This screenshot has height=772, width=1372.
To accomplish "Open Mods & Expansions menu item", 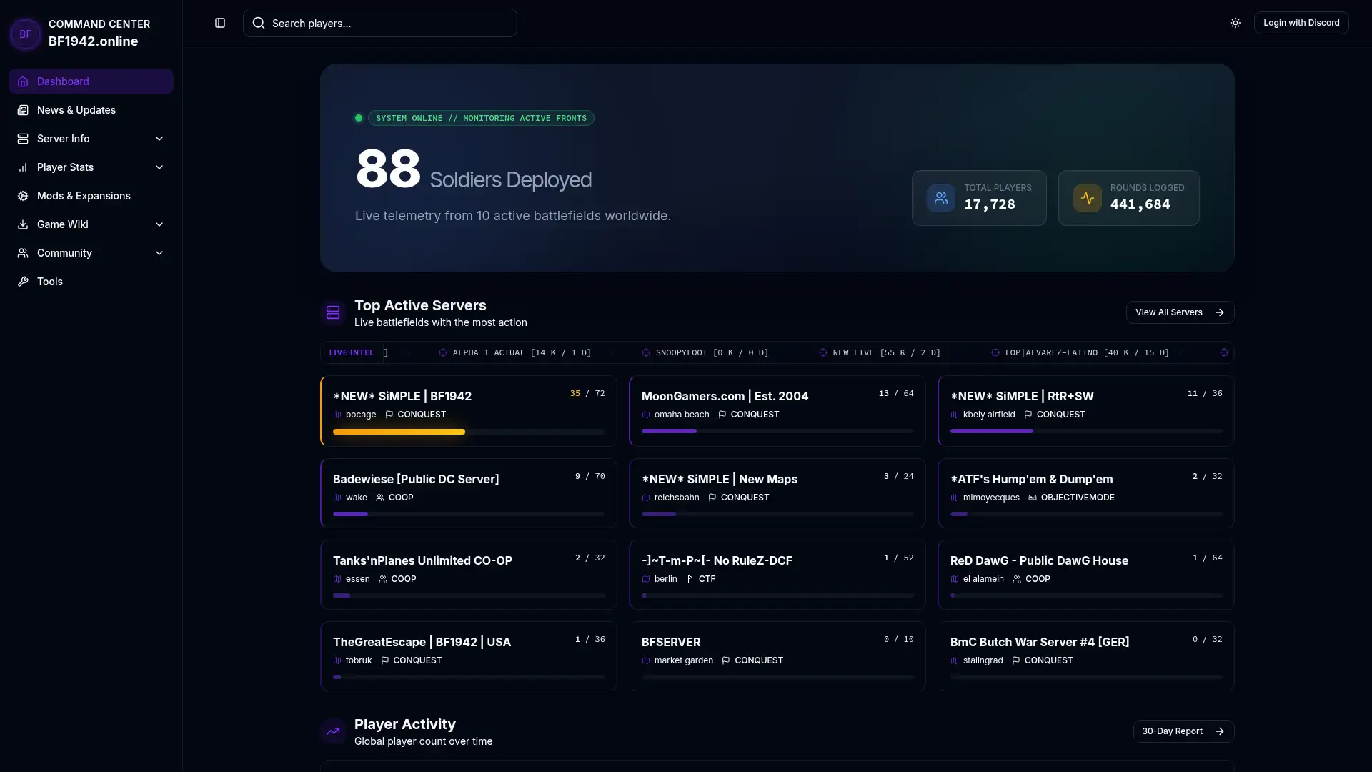I will (x=91, y=196).
